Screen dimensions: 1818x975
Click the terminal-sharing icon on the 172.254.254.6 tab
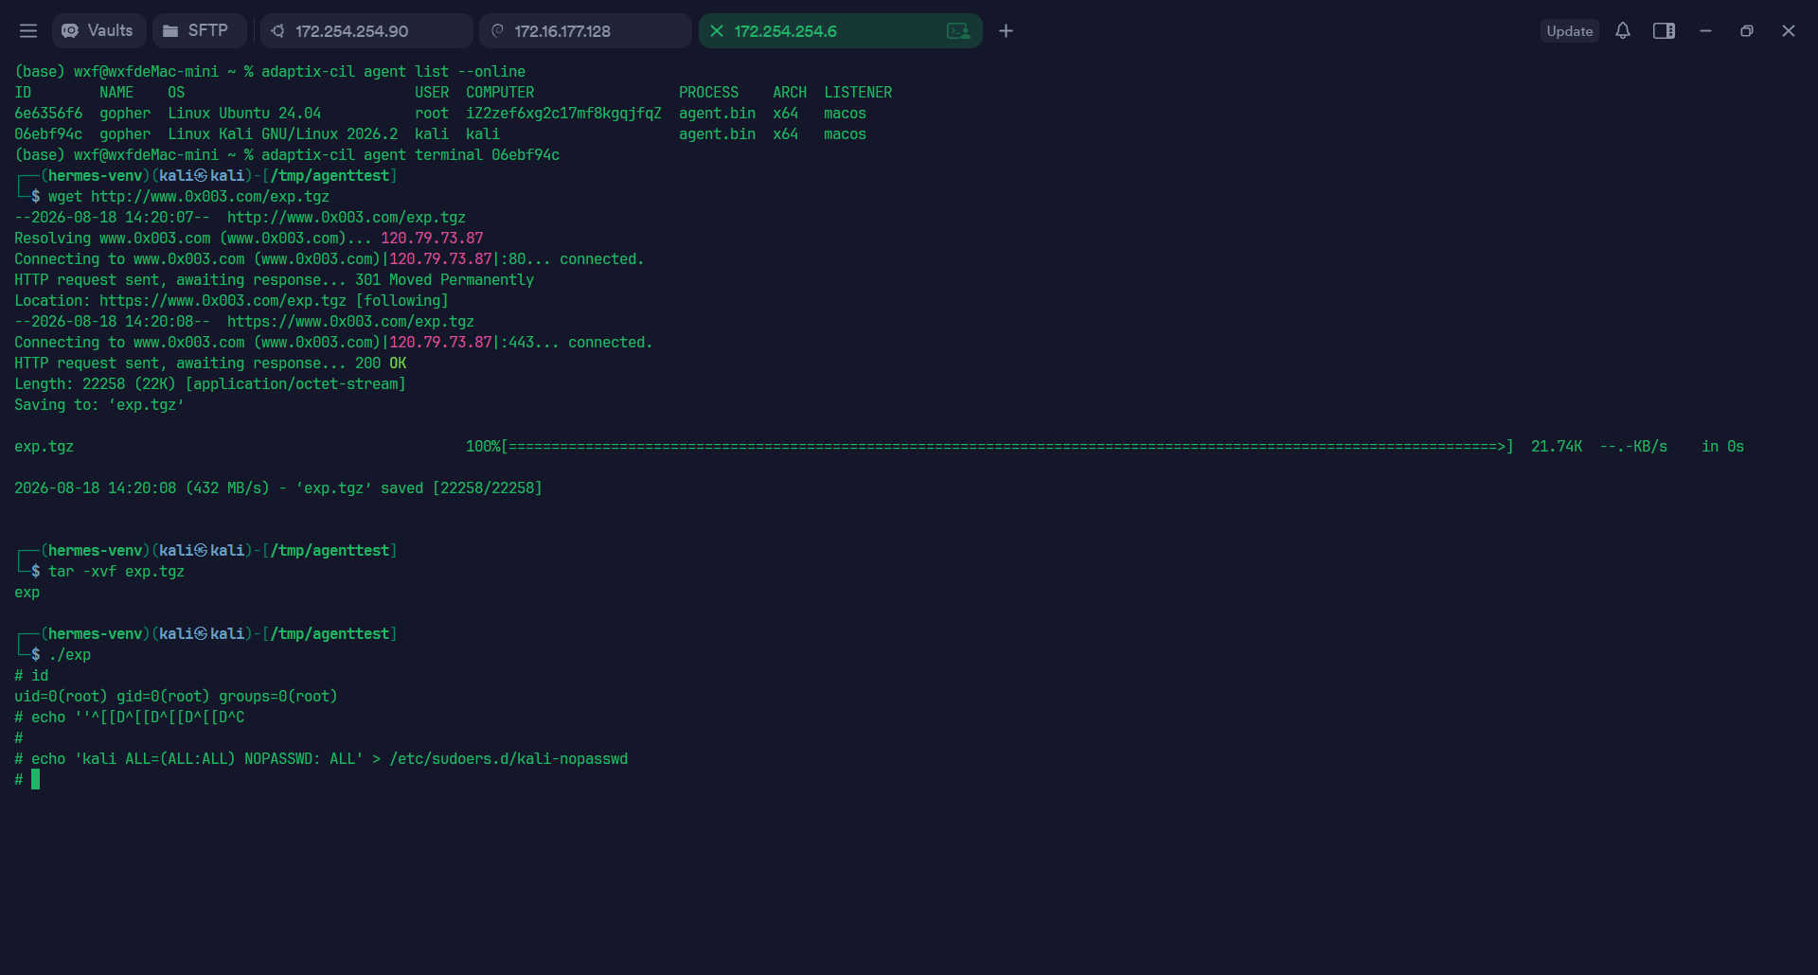pyautogui.click(x=958, y=31)
